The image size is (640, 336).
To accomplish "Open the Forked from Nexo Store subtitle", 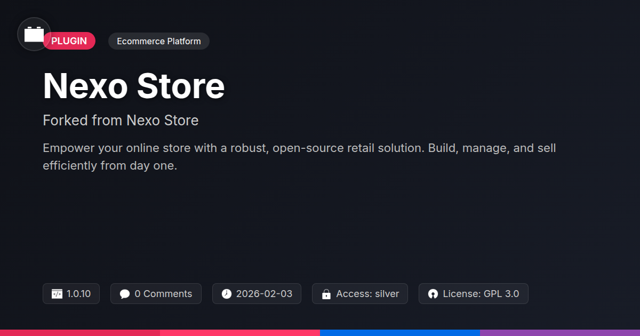I will pyautogui.click(x=121, y=121).
